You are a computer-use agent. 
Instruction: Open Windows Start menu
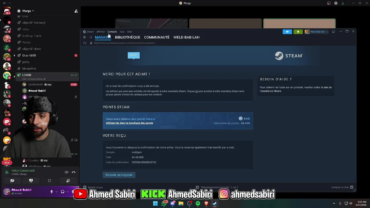(x=156, y=203)
